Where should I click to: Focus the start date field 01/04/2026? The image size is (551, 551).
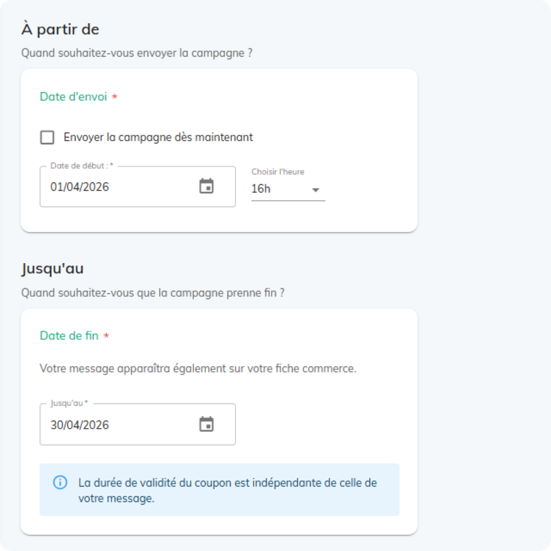tap(114, 187)
